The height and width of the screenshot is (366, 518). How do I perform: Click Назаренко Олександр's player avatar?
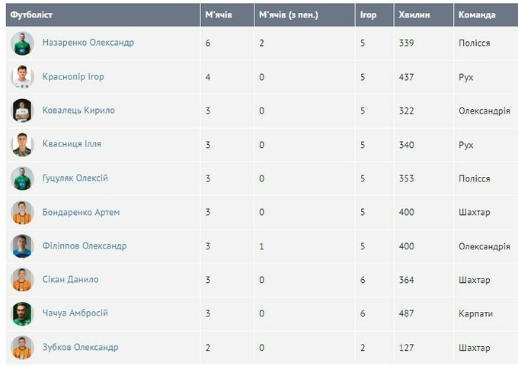[23, 43]
